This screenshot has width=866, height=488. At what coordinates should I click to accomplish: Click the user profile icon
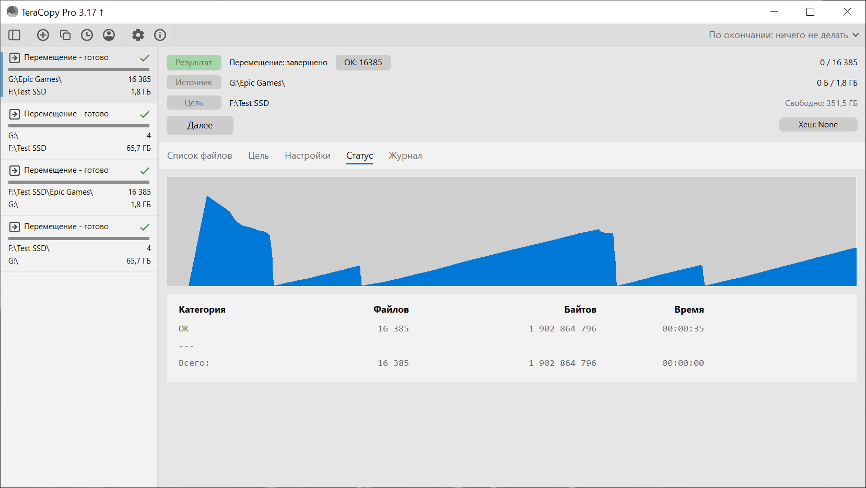click(x=109, y=35)
